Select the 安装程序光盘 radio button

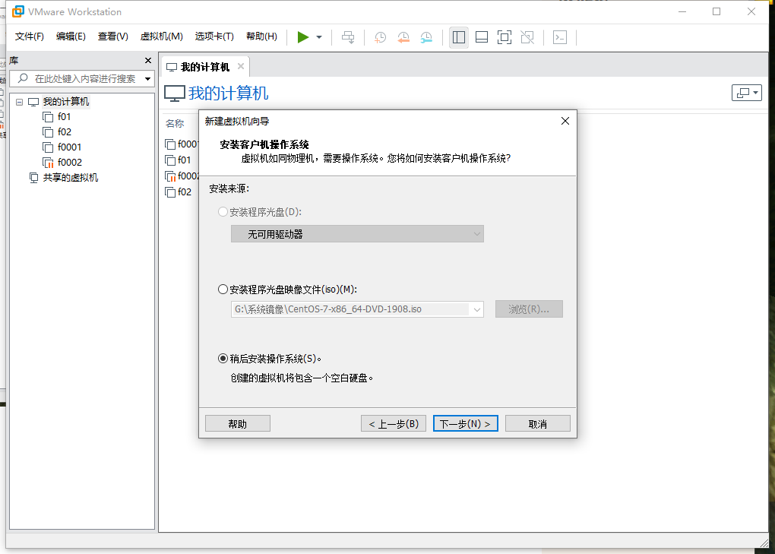click(x=221, y=212)
